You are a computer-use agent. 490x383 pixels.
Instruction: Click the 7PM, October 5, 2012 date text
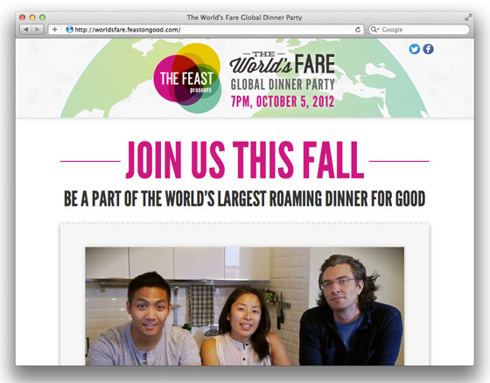283,101
